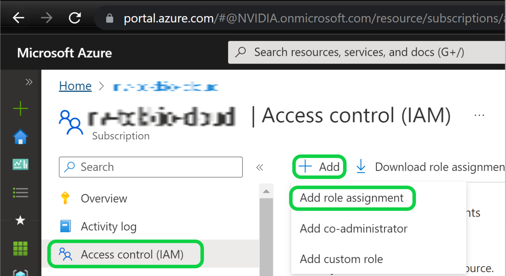Click scroll up arrow on menu scrollbar
506x276 pixels.
(266, 191)
